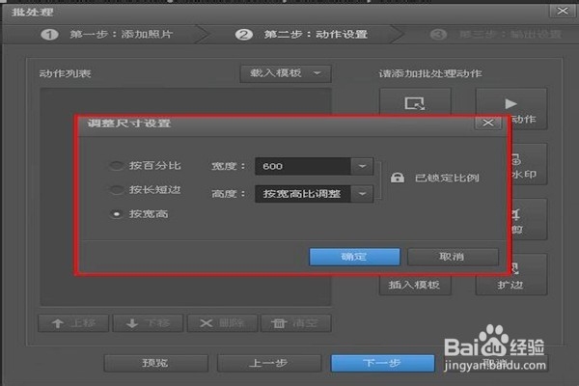Open the 宽度 dropdown arrow
Image resolution: width=579 pixels, height=386 pixels.
(x=362, y=166)
